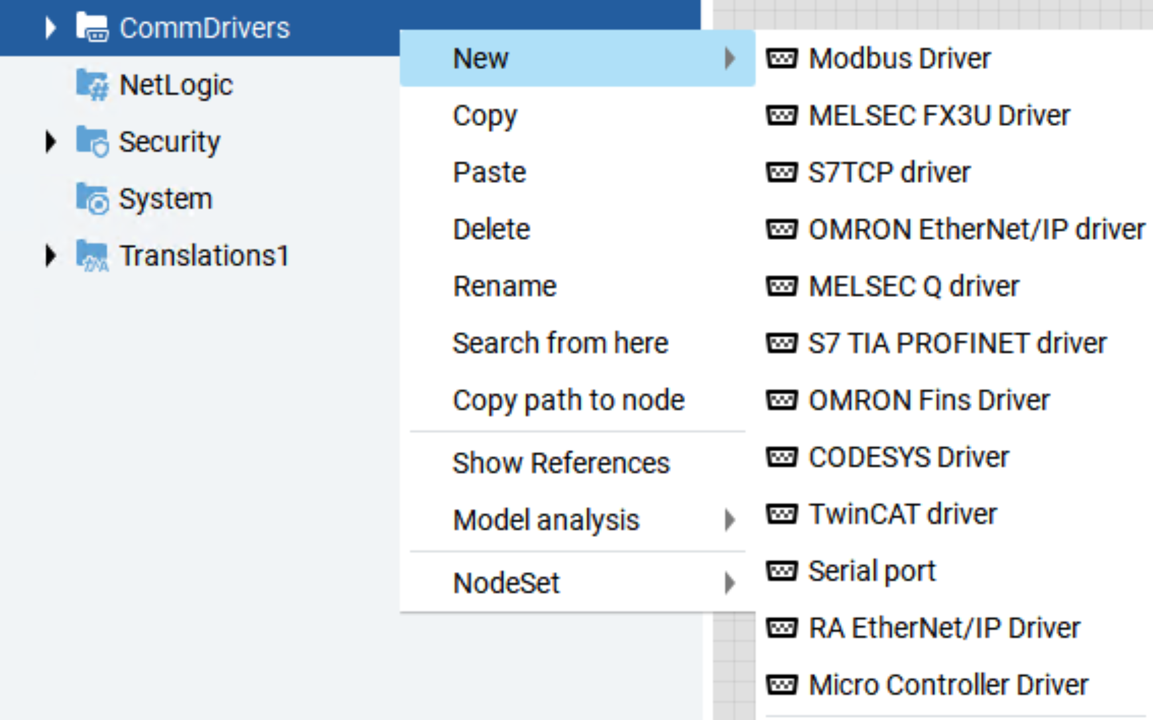Click the Security folder icon
The height and width of the screenshot is (720, 1153).
(x=92, y=141)
